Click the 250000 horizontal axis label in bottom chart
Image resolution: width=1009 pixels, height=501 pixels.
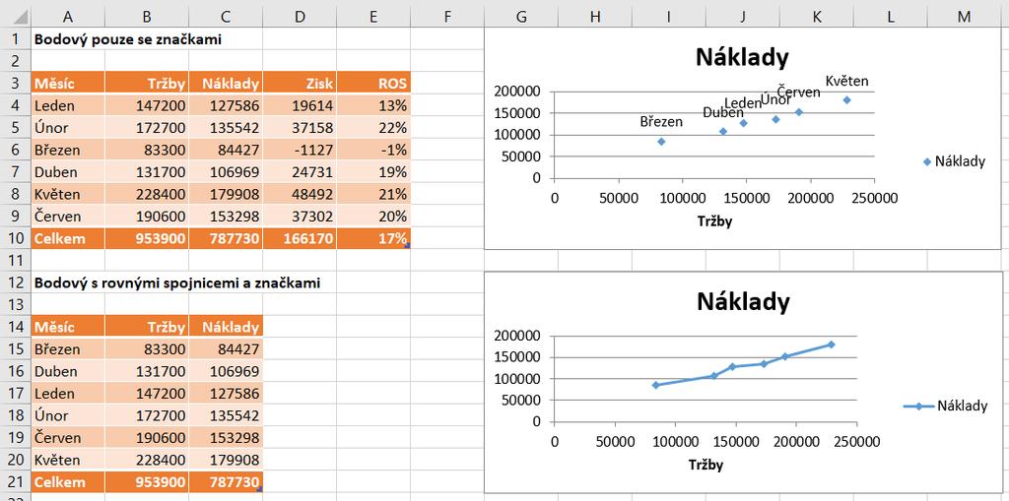[x=856, y=443]
